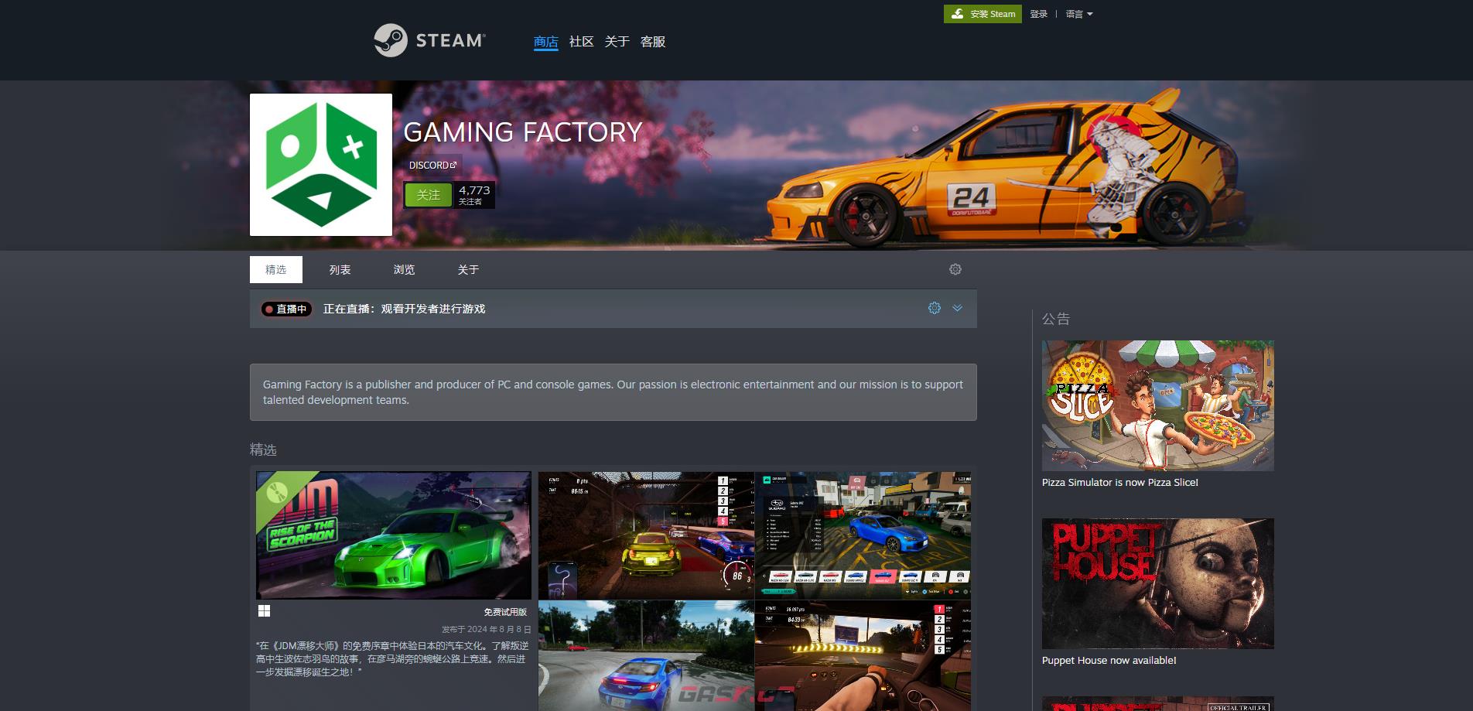Screen dimensions: 1473x711
Task: Click the Gaming Factory publisher description box
Action: 613,392
